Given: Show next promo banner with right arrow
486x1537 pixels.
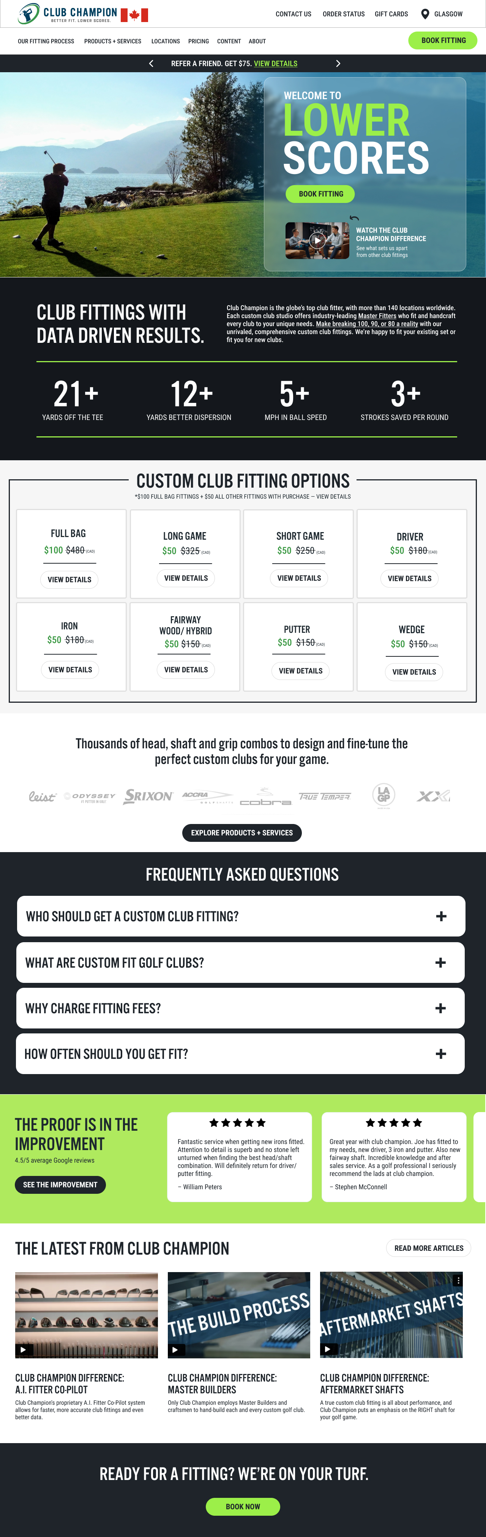Looking at the screenshot, I should click(x=338, y=63).
